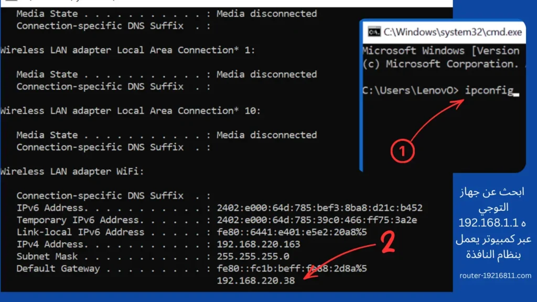Open the router-19216811.com website link
Screen dimensions: 537x302
495,276
